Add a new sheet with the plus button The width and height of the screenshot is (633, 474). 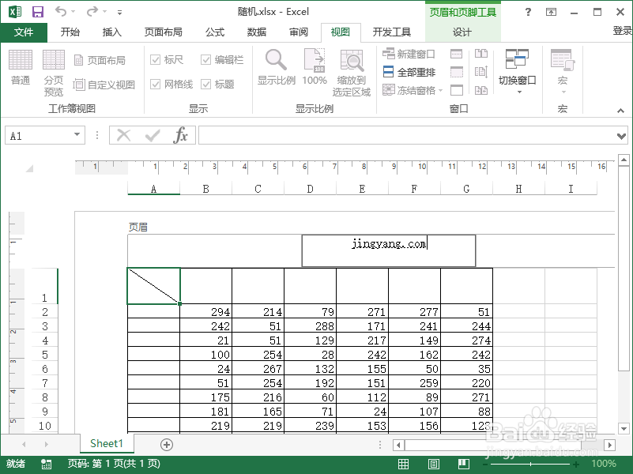pos(166,444)
